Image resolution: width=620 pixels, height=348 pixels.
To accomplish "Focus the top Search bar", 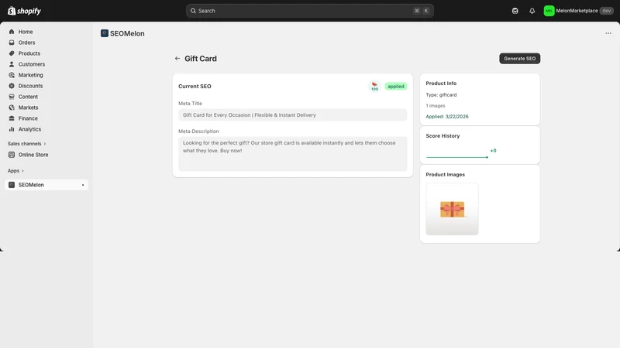I will pyautogui.click(x=309, y=11).
